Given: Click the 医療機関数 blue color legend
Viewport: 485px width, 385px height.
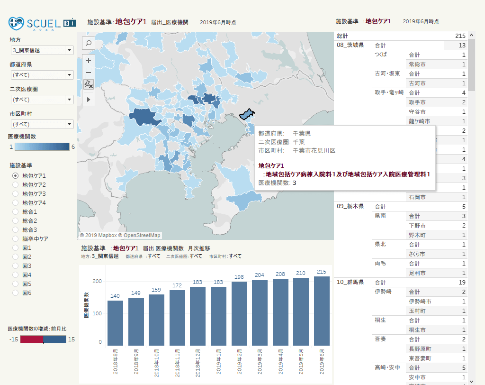Looking at the screenshot, I should click(42, 147).
